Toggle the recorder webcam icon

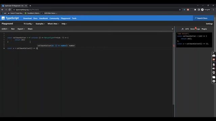(x=214, y=72)
